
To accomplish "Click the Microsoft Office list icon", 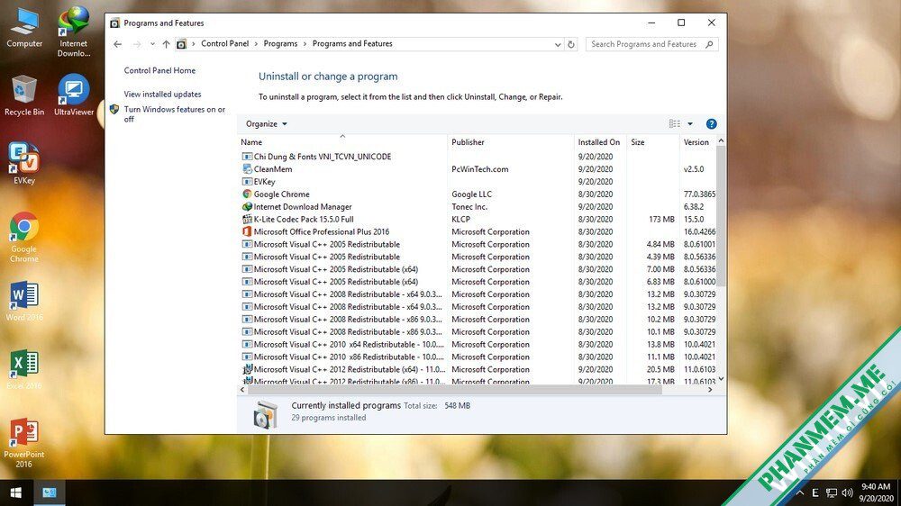I will 247,231.
